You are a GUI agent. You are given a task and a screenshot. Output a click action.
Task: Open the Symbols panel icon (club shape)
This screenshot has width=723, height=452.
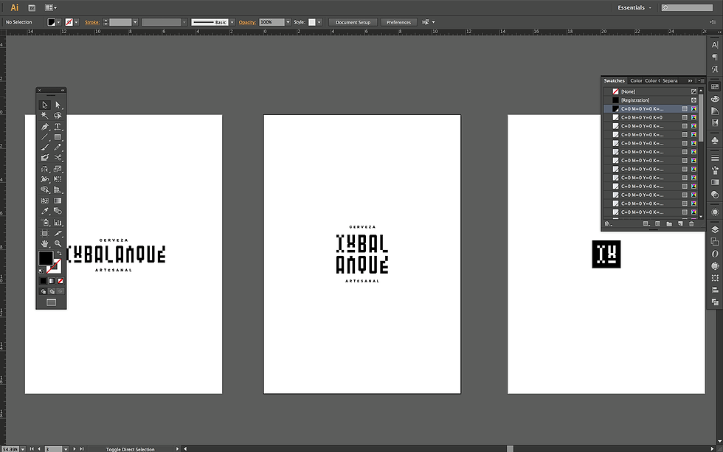coord(715,139)
